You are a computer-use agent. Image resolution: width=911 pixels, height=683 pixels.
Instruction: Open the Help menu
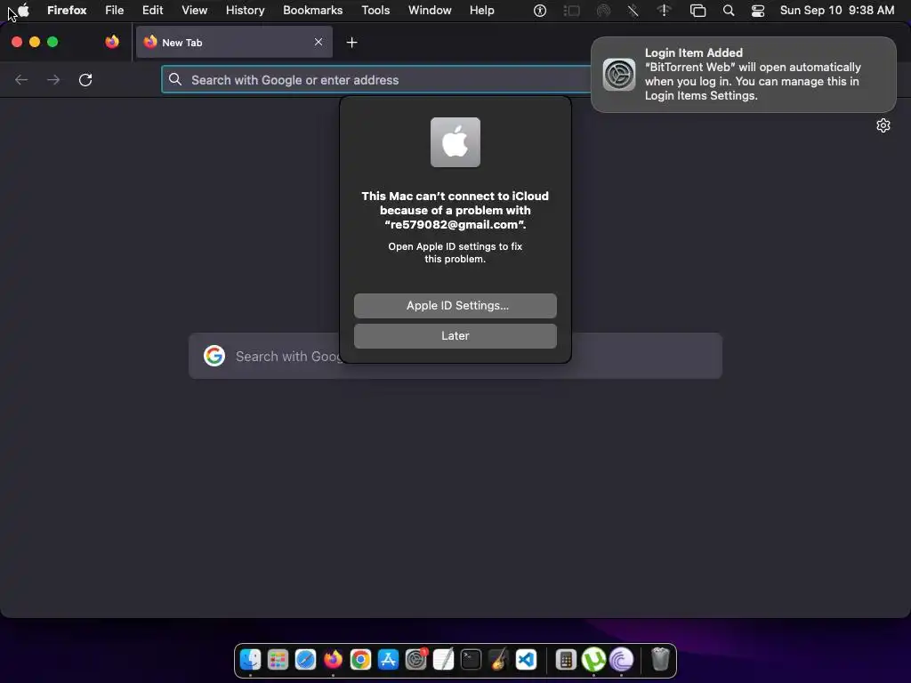[x=481, y=10]
